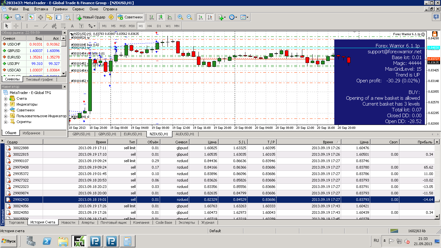Select the trendline tool
The image size is (441, 248).
tap(45, 26)
